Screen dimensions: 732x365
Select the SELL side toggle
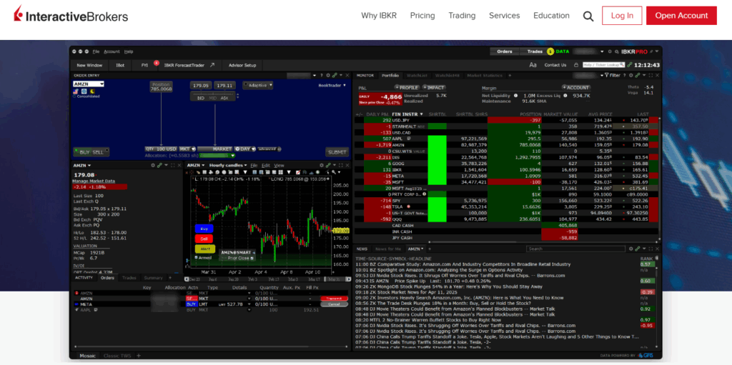[99, 152]
